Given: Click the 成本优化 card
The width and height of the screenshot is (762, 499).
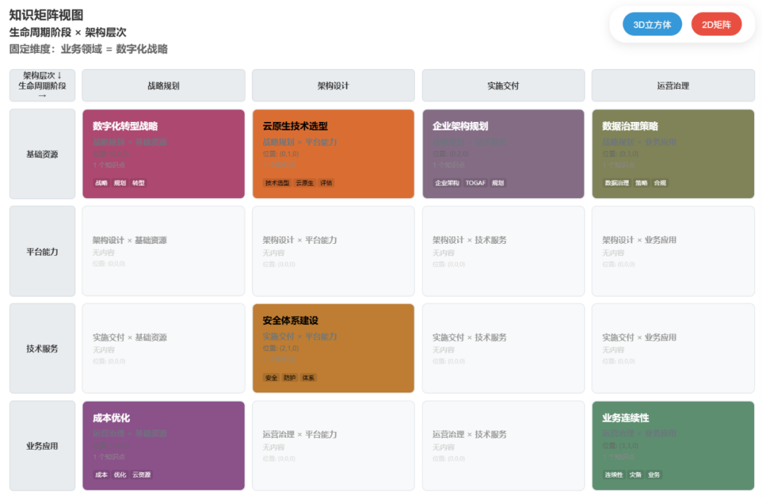Looking at the screenshot, I should (x=163, y=445).
